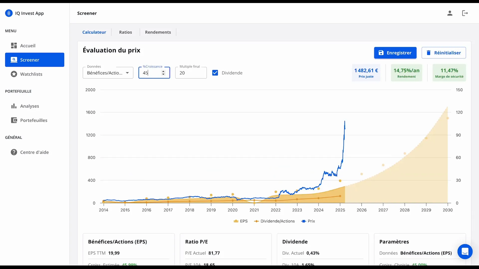Image resolution: width=479 pixels, height=269 pixels.
Task: Click the Marge de sécurité 11,47% card
Action: click(x=449, y=73)
